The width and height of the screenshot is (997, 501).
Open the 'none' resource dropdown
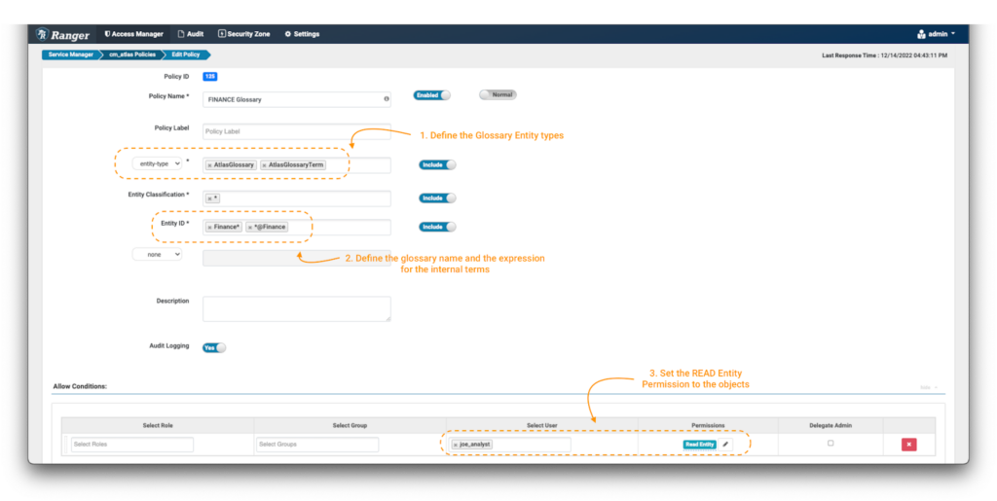pos(158,254)
